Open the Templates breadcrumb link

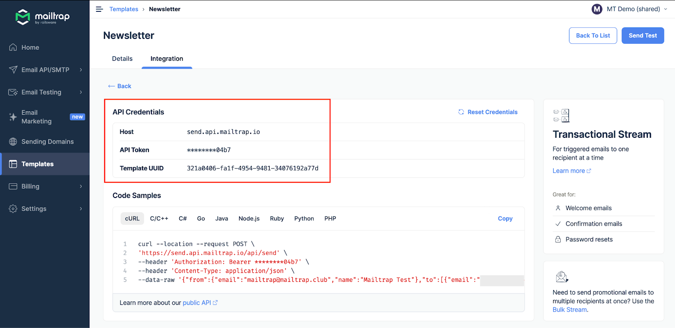124,9
